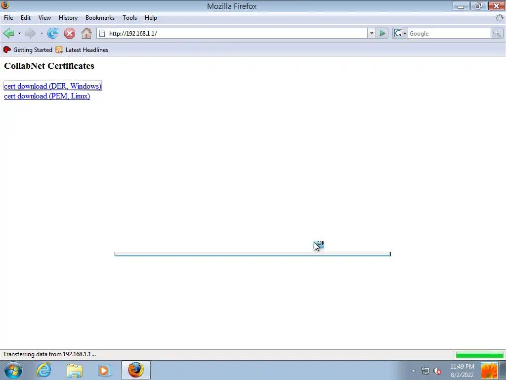Click the grey Forward arrow button
The width and height of the screenshot is (506, 380).
click(x=30, y=33)
